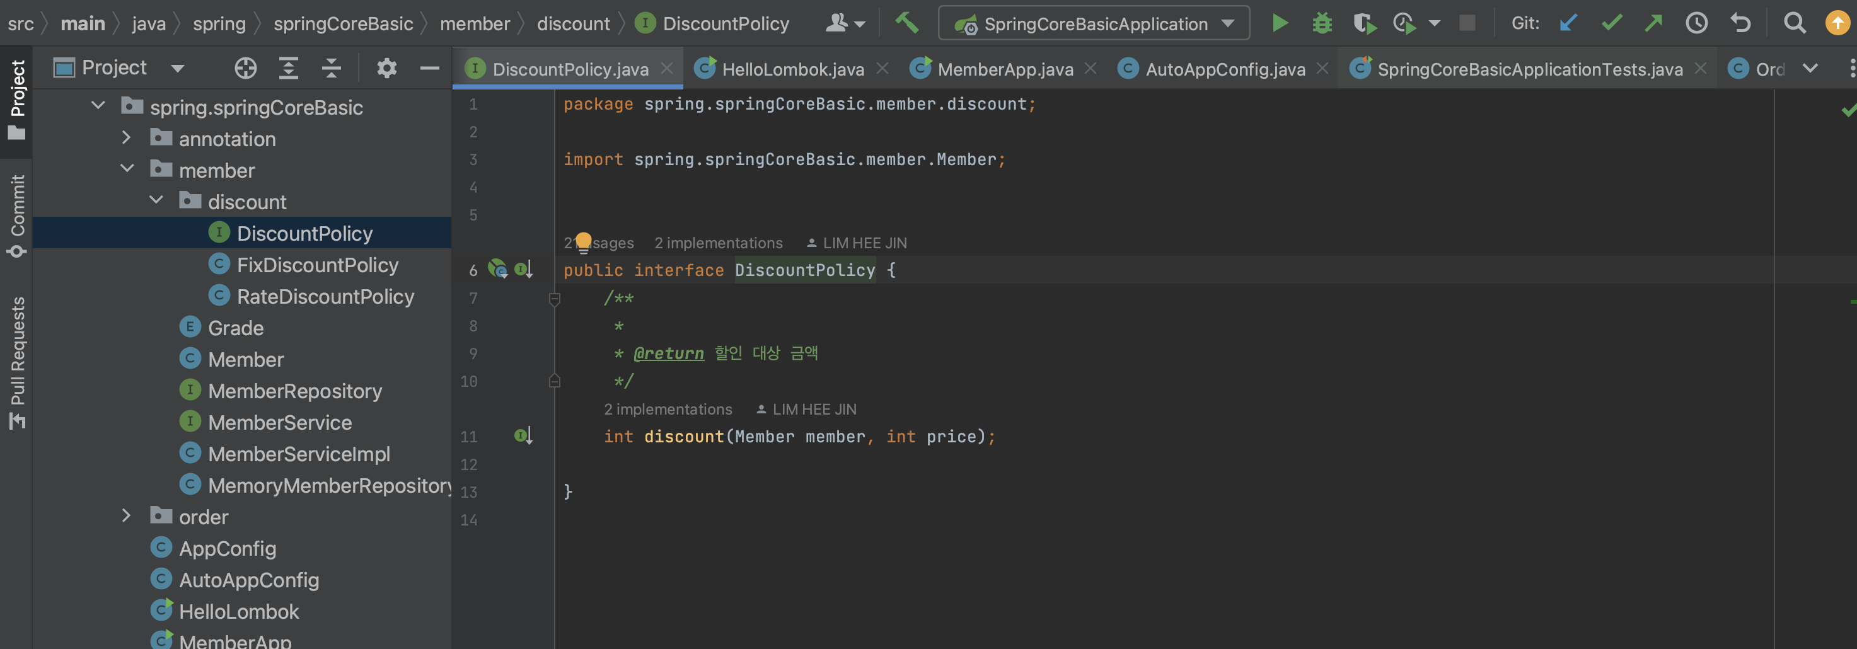Open Project panel gear settings
1857x649 pixels.
point(386,69)
